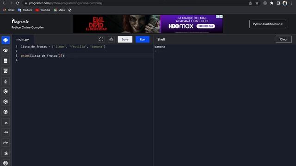Screen dimensions: 296x166
Task: Select the HTML5 editor icon in the sidebar
Action: tap(6, 71)
